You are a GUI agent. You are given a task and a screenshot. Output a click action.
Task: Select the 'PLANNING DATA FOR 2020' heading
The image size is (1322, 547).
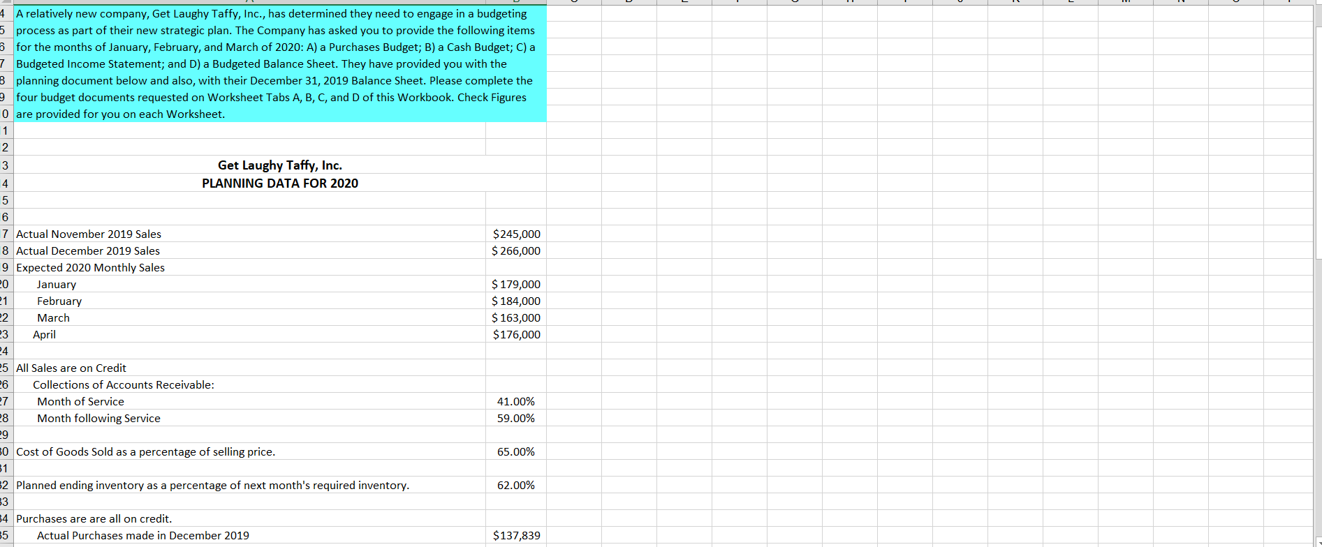[280, 183]
